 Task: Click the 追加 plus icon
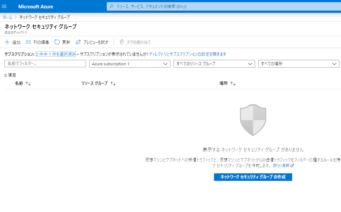tap(7, 42)
